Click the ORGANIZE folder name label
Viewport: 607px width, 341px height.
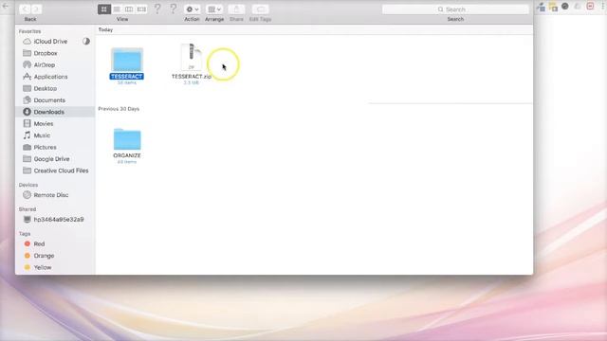[x=127, y=155]
